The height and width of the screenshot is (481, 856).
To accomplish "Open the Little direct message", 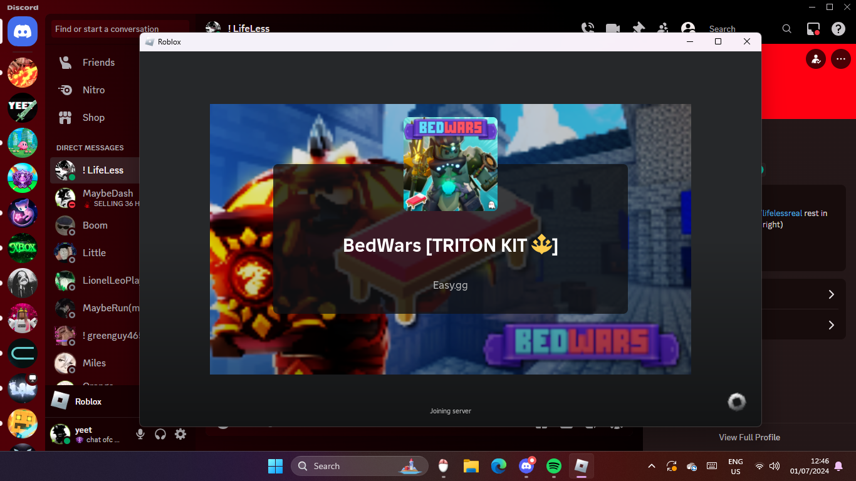I will pyautogui.click(x=94, y=253).
